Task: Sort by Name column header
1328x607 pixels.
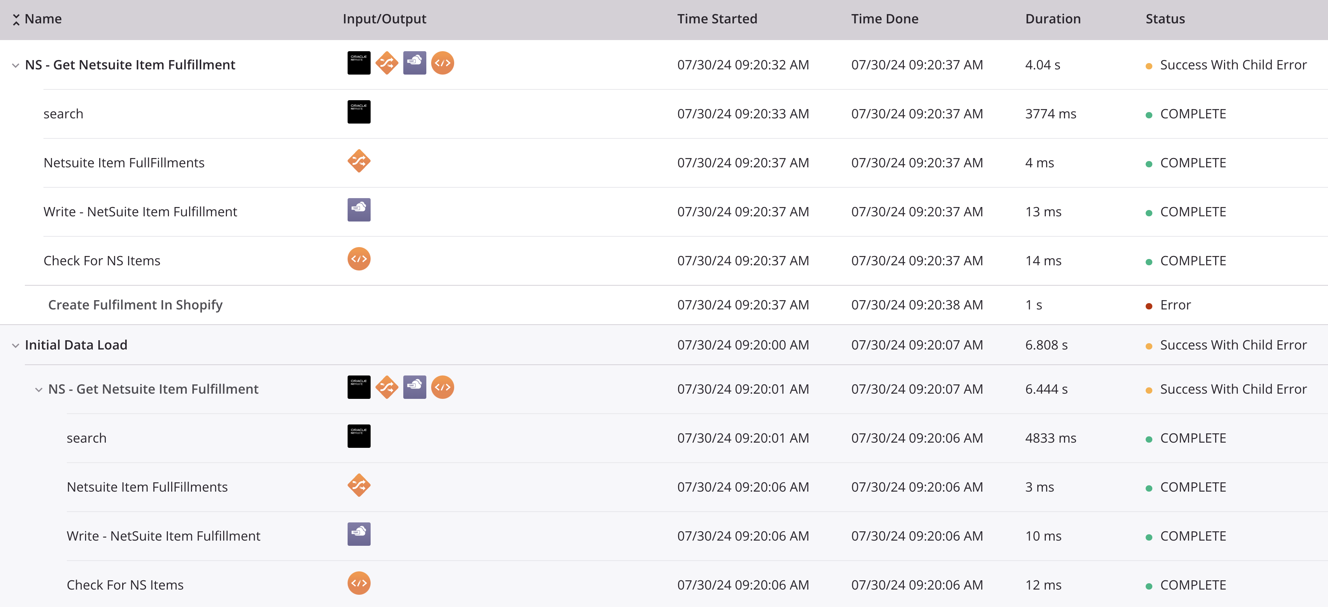Action: click(43, 19)
